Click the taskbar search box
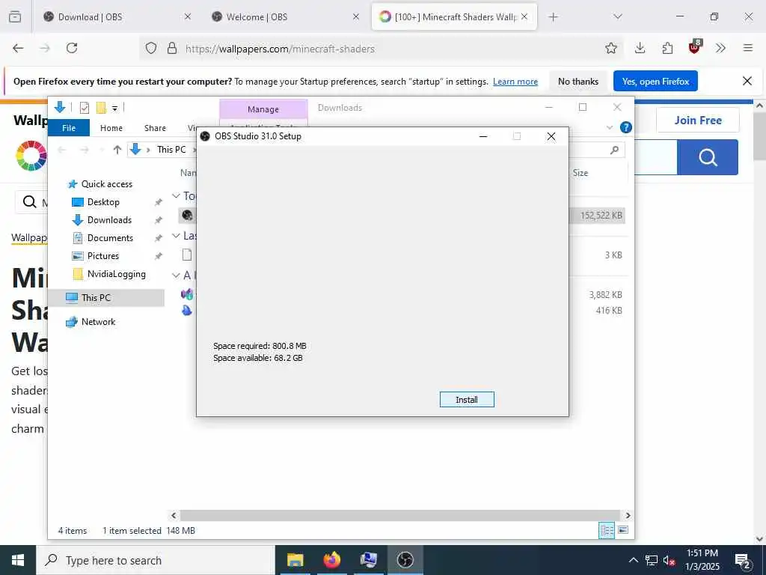 pos(156,560)
